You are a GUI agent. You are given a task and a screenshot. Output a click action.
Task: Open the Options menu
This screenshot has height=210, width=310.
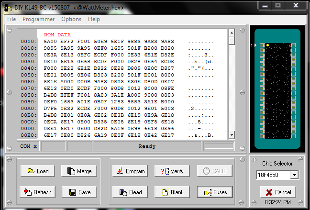(71, 19)
